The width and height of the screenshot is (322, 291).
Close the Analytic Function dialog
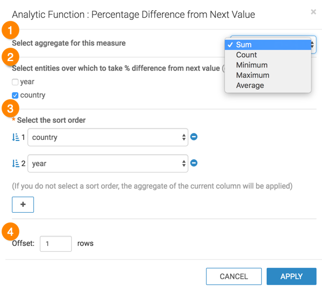pyautogui.click(x=313, y=12)
